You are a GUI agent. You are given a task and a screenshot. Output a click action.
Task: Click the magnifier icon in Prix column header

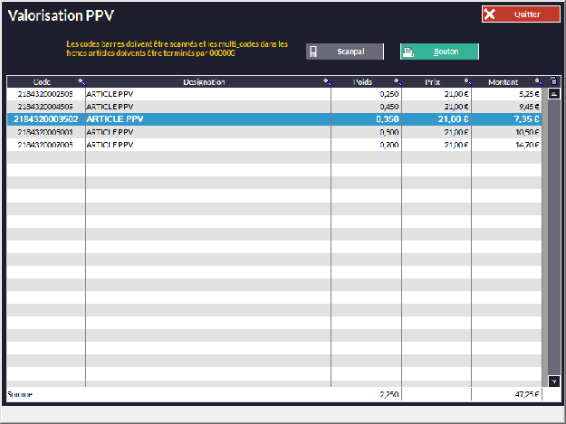pyautogui.click(x=467, y=81)
